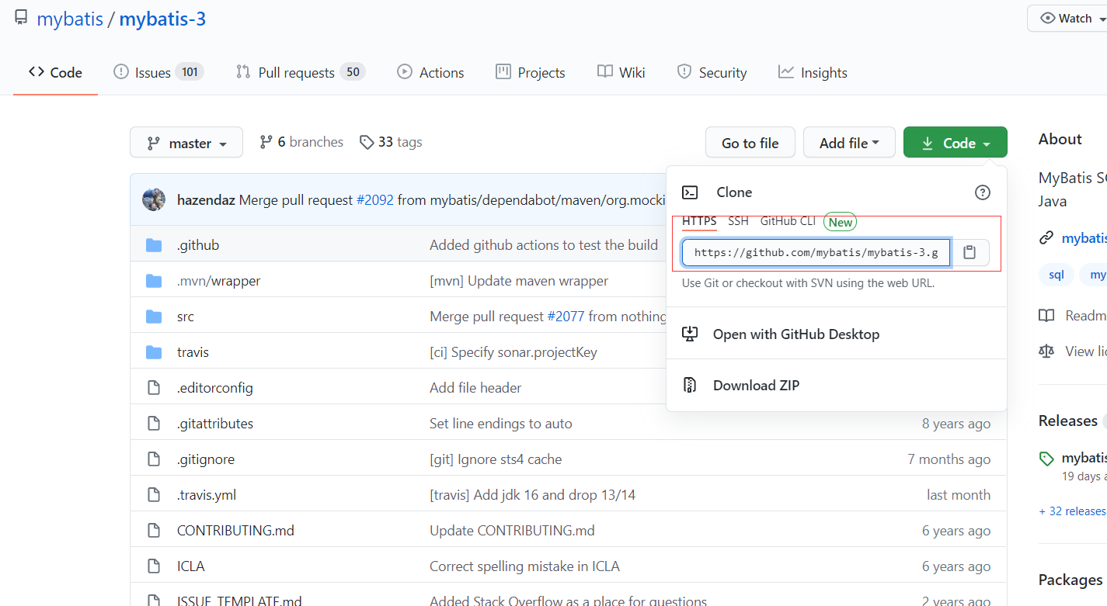Screen dimensions: 1107x606
Task: Open the Security tab
Action: click(712, 73)
